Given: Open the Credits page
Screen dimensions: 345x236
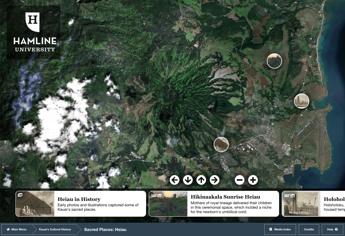Looking at the screenshot, I should (309, 229).
